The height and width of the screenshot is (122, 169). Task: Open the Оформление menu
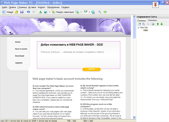pyautogui.click(x=53, y=7)
